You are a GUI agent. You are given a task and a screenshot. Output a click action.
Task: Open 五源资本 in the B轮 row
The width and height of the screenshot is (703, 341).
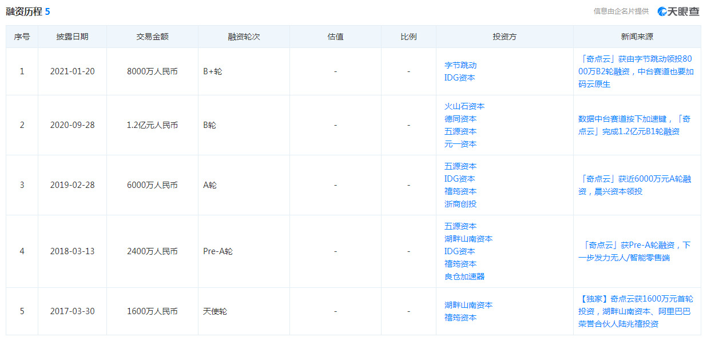(460, 131)
